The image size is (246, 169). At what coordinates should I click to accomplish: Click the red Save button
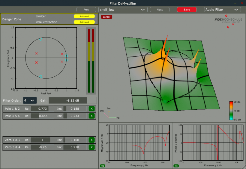[187, 10]
